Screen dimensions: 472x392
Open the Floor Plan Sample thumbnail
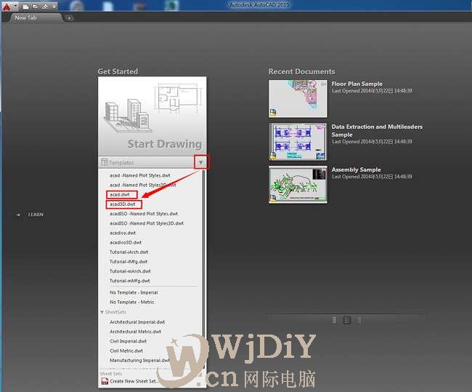[297, 98]
